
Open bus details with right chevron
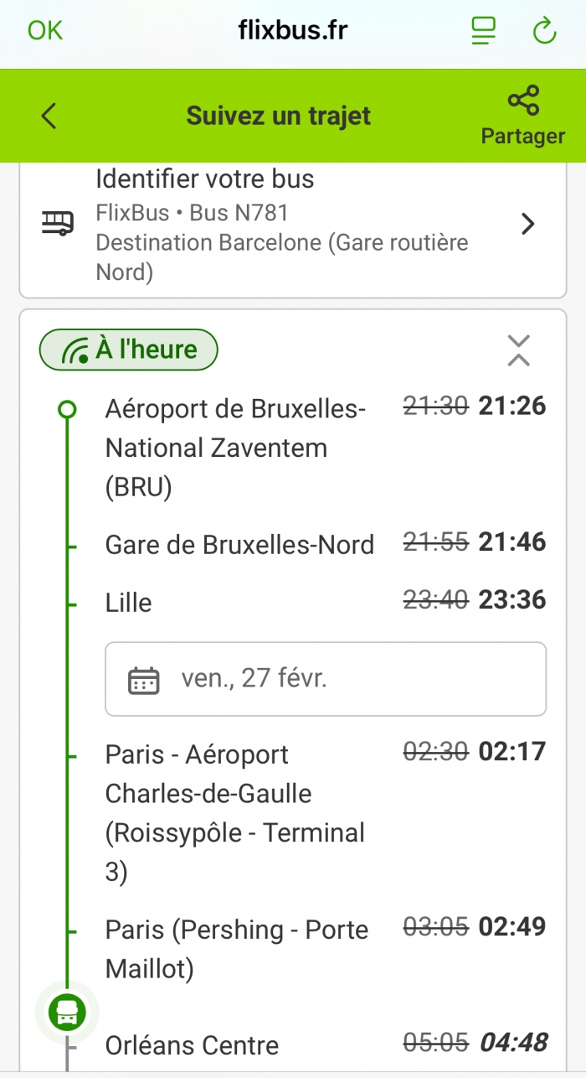[528, 224]
